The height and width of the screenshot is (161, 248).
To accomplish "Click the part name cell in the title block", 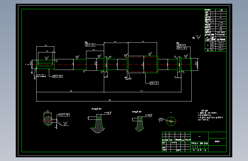I will (217, 142).
